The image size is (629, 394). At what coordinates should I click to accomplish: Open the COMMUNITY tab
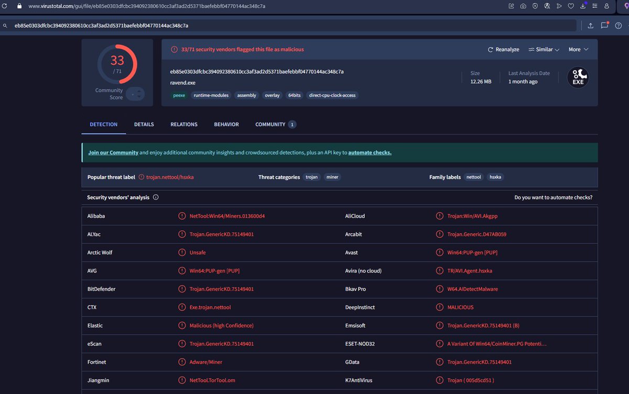pyautogui.click(x=276, y=125)
